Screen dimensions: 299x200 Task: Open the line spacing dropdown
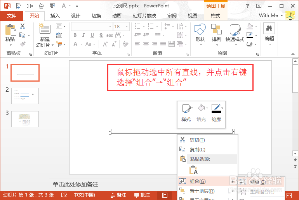169,26
